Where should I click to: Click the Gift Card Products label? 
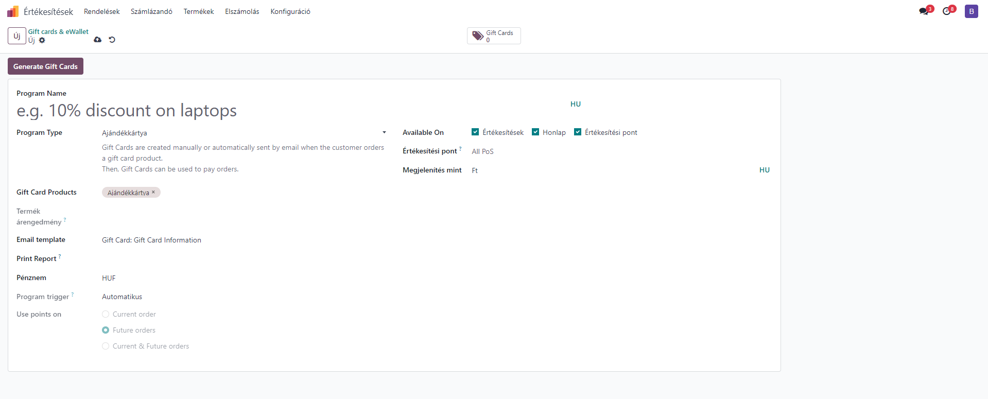click(x=46, y=192)
